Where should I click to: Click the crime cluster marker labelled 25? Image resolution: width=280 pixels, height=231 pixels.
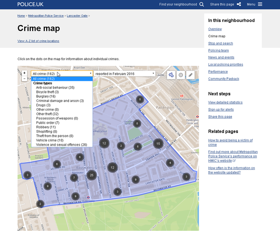pyautogui.click(x=91, y=175)
